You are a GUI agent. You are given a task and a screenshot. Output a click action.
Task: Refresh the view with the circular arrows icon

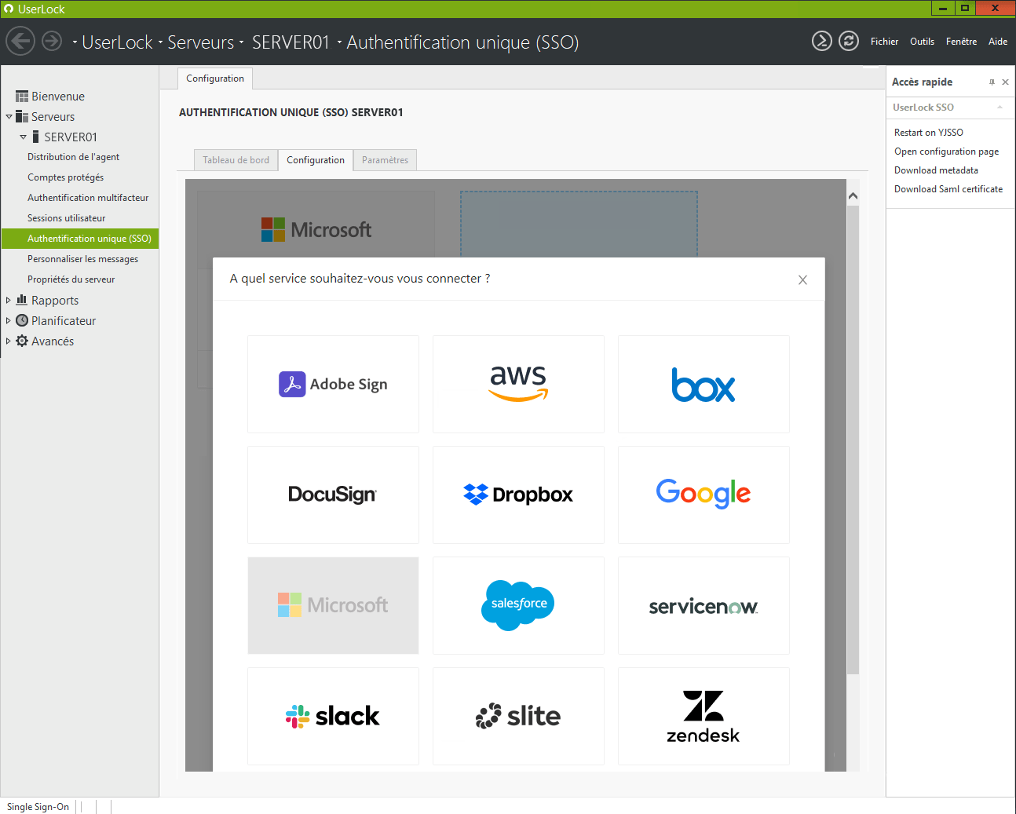[x=849, y=41]
